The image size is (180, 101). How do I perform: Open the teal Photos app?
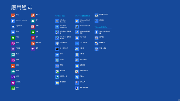[x=13, y=55]
